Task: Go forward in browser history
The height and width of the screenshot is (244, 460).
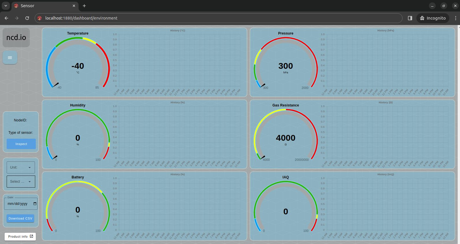Action: tap(17, 18)
